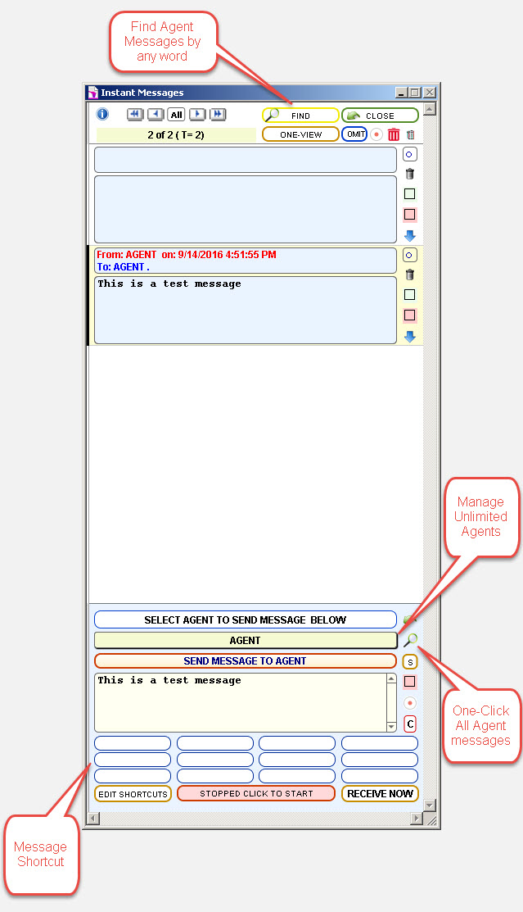Click the blue info icon in the toolbar
Viewport: 523px width, 912px height.
coord(102,115)
